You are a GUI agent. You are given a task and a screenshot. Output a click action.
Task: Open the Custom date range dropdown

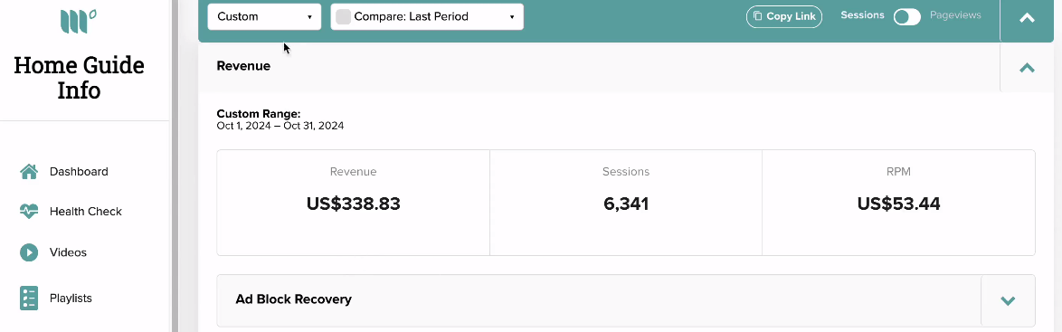pyautogui.click(x=264, y=16)
